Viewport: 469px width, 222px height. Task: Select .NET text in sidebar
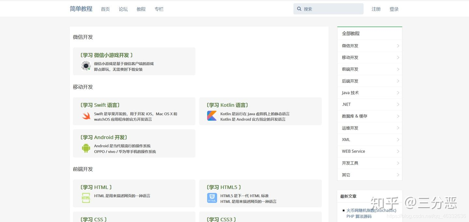coord(346,104)
